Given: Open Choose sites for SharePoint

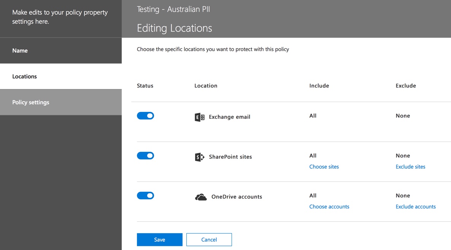Looking at the screenshot, I should [324, 167].
